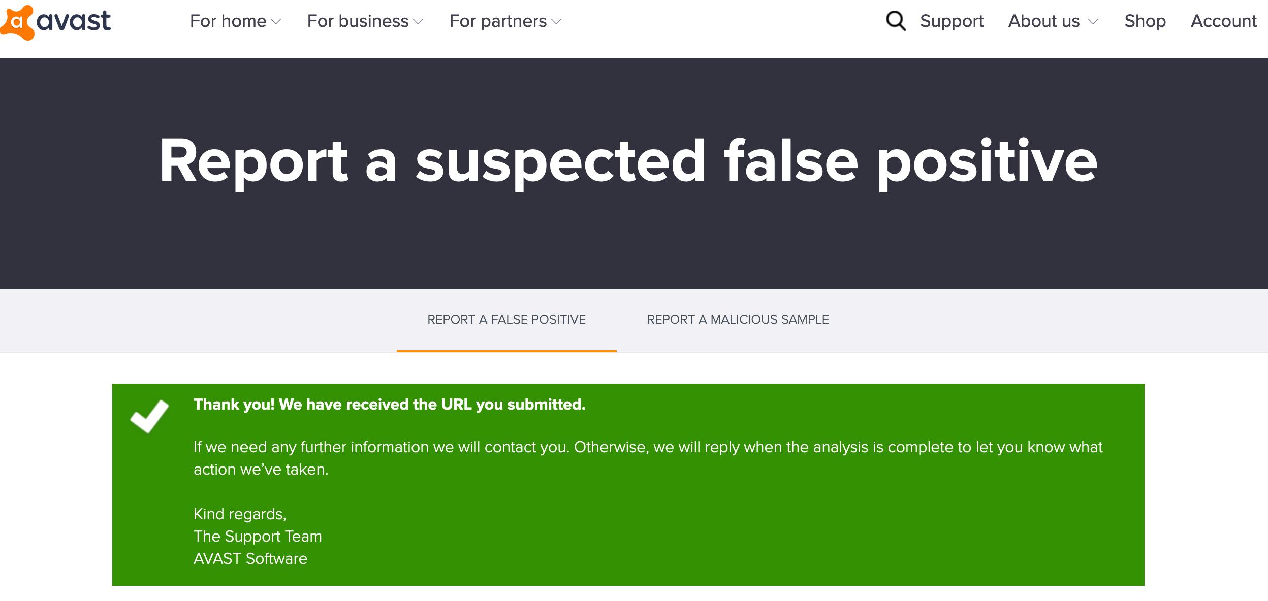The width and height of the screenshot is (1268, 601).
Task: Open the For business menu label
Action: point(358,21)
